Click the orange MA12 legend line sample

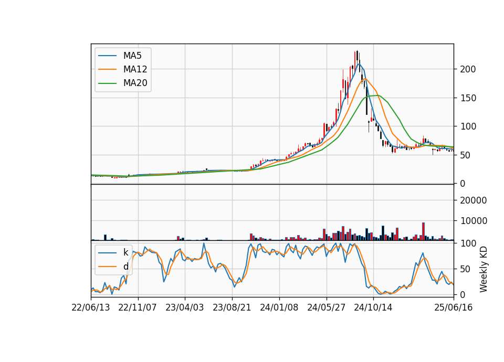107,69
